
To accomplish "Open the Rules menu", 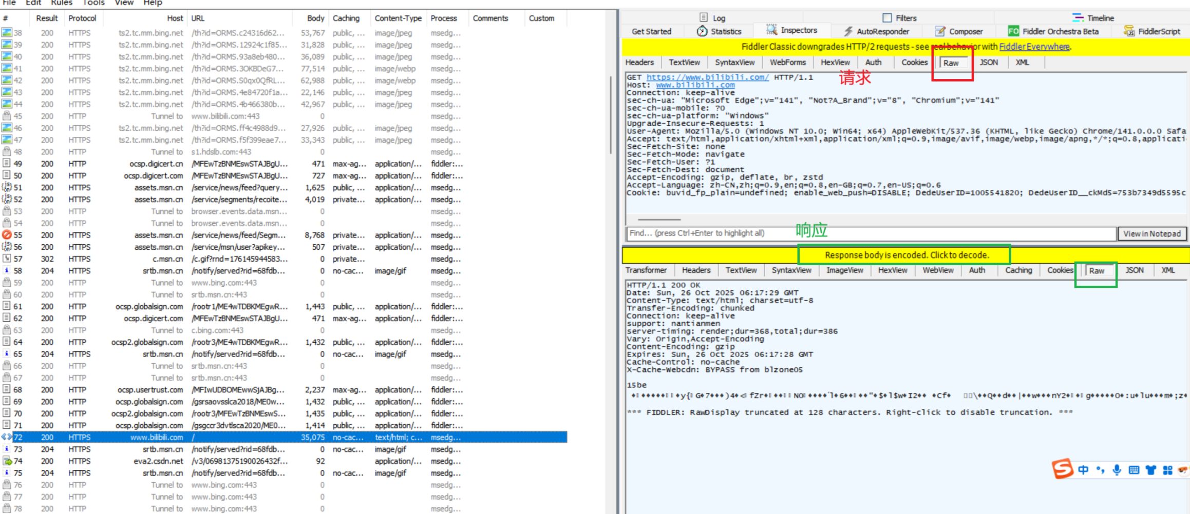I will 62,3.
